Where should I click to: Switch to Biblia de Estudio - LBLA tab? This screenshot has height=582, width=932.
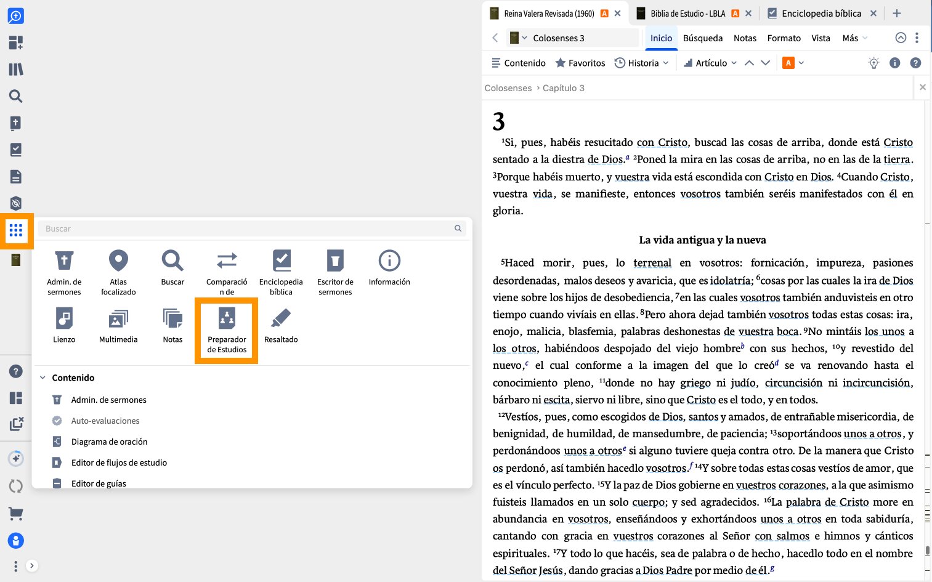(688, 13)
